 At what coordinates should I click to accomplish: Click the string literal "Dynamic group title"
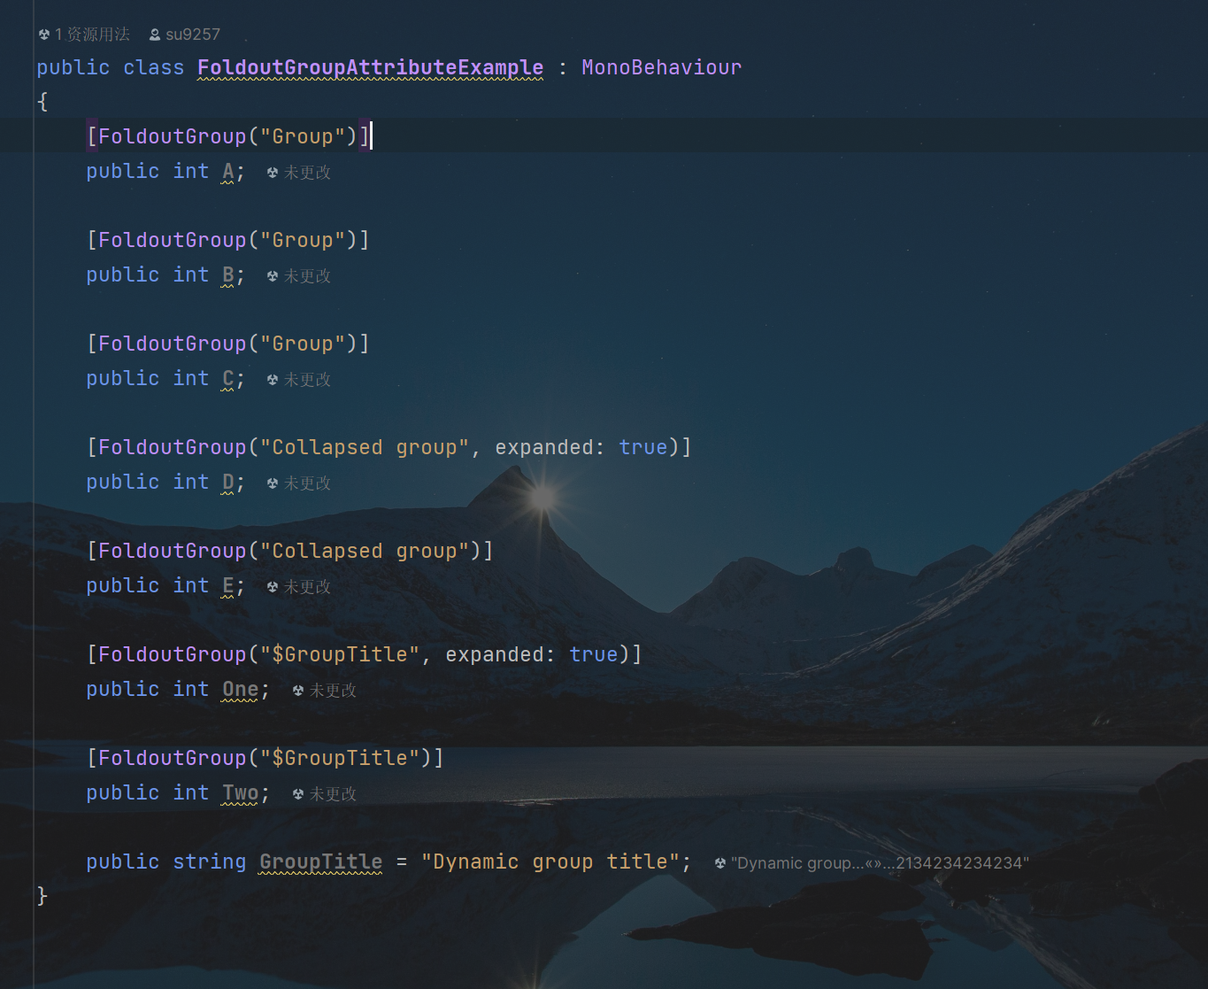point(550,862)
